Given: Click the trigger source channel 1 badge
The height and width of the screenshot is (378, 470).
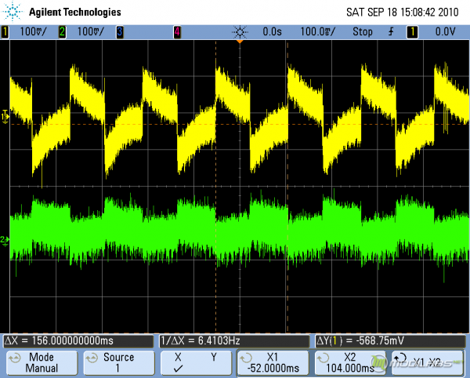Looking at the screenshot, I should pos(414,32).
